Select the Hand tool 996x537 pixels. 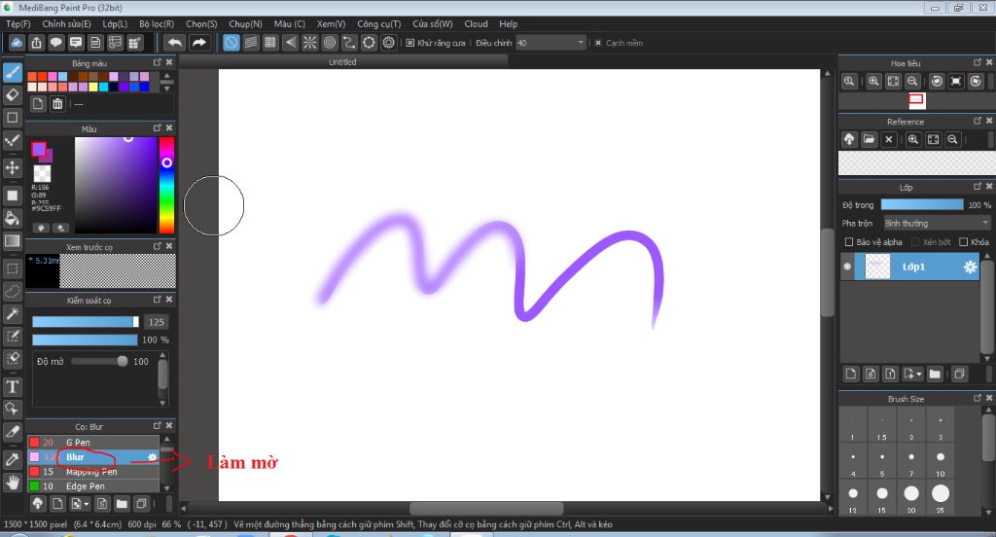coord(12,483)
